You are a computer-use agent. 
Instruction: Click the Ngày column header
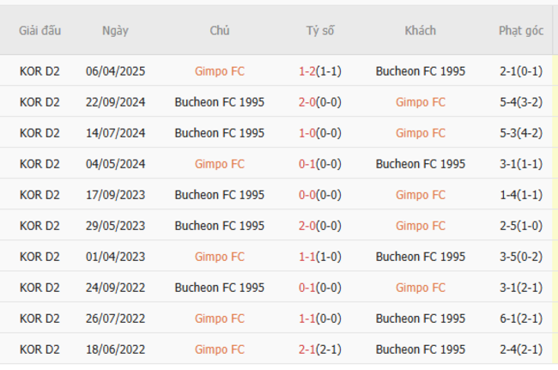pos(115,30)
